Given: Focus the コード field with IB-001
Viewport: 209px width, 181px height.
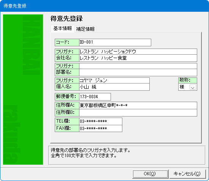Looking at the screenshot, I should 115,42.
